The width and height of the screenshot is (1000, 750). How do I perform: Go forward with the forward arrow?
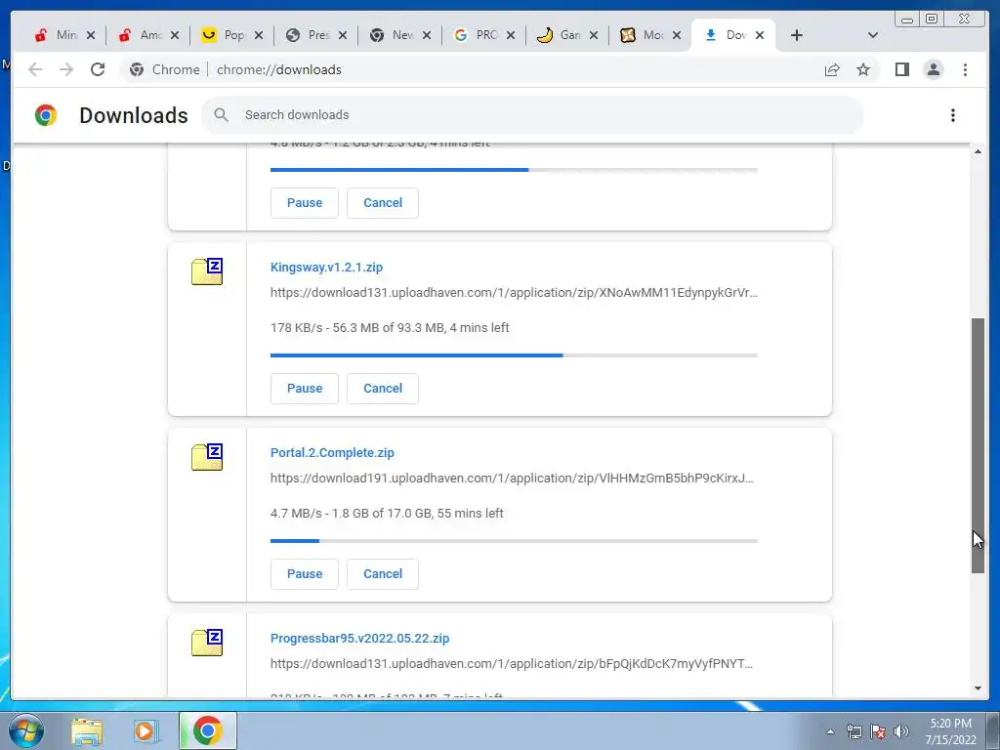click(66, 69)
